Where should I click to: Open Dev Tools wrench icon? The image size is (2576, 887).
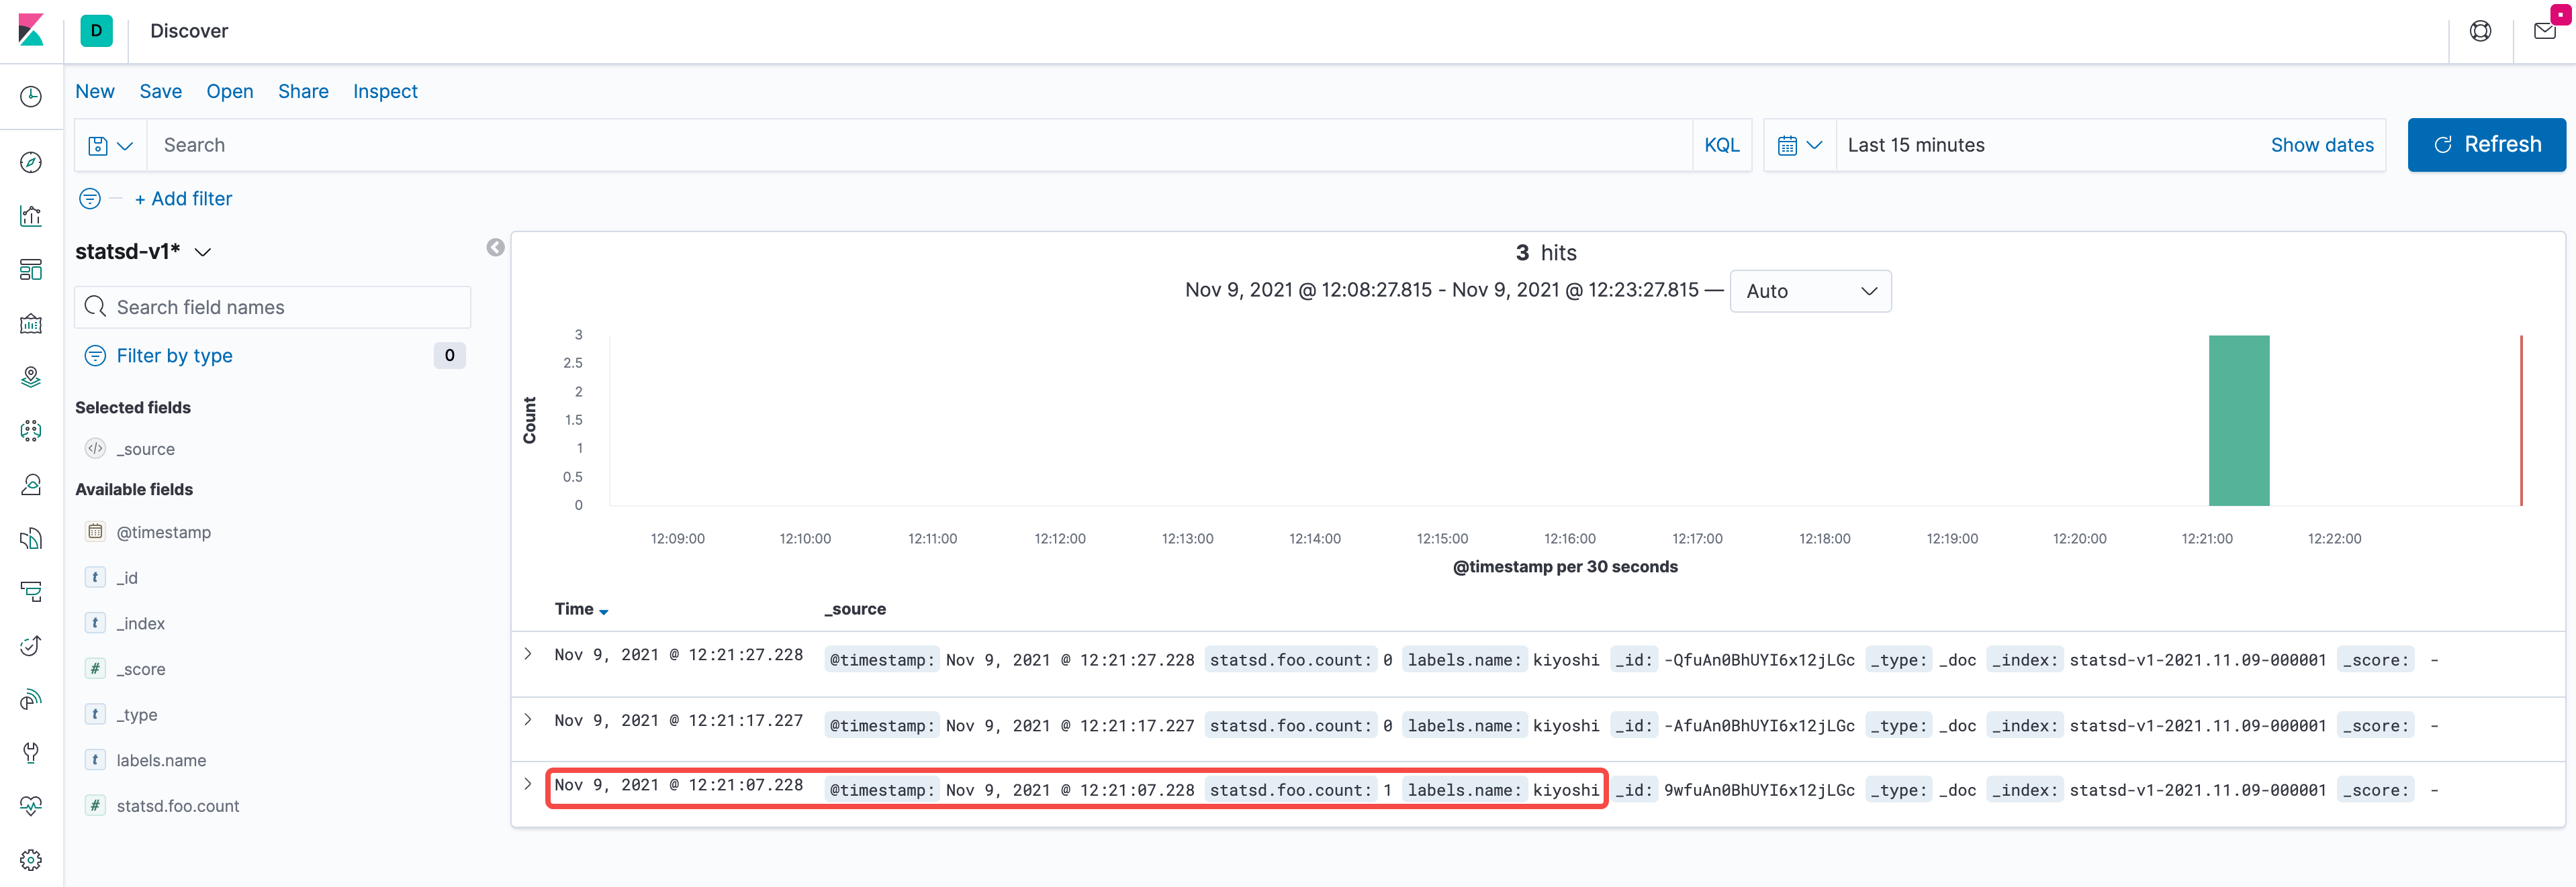point(31,752)
